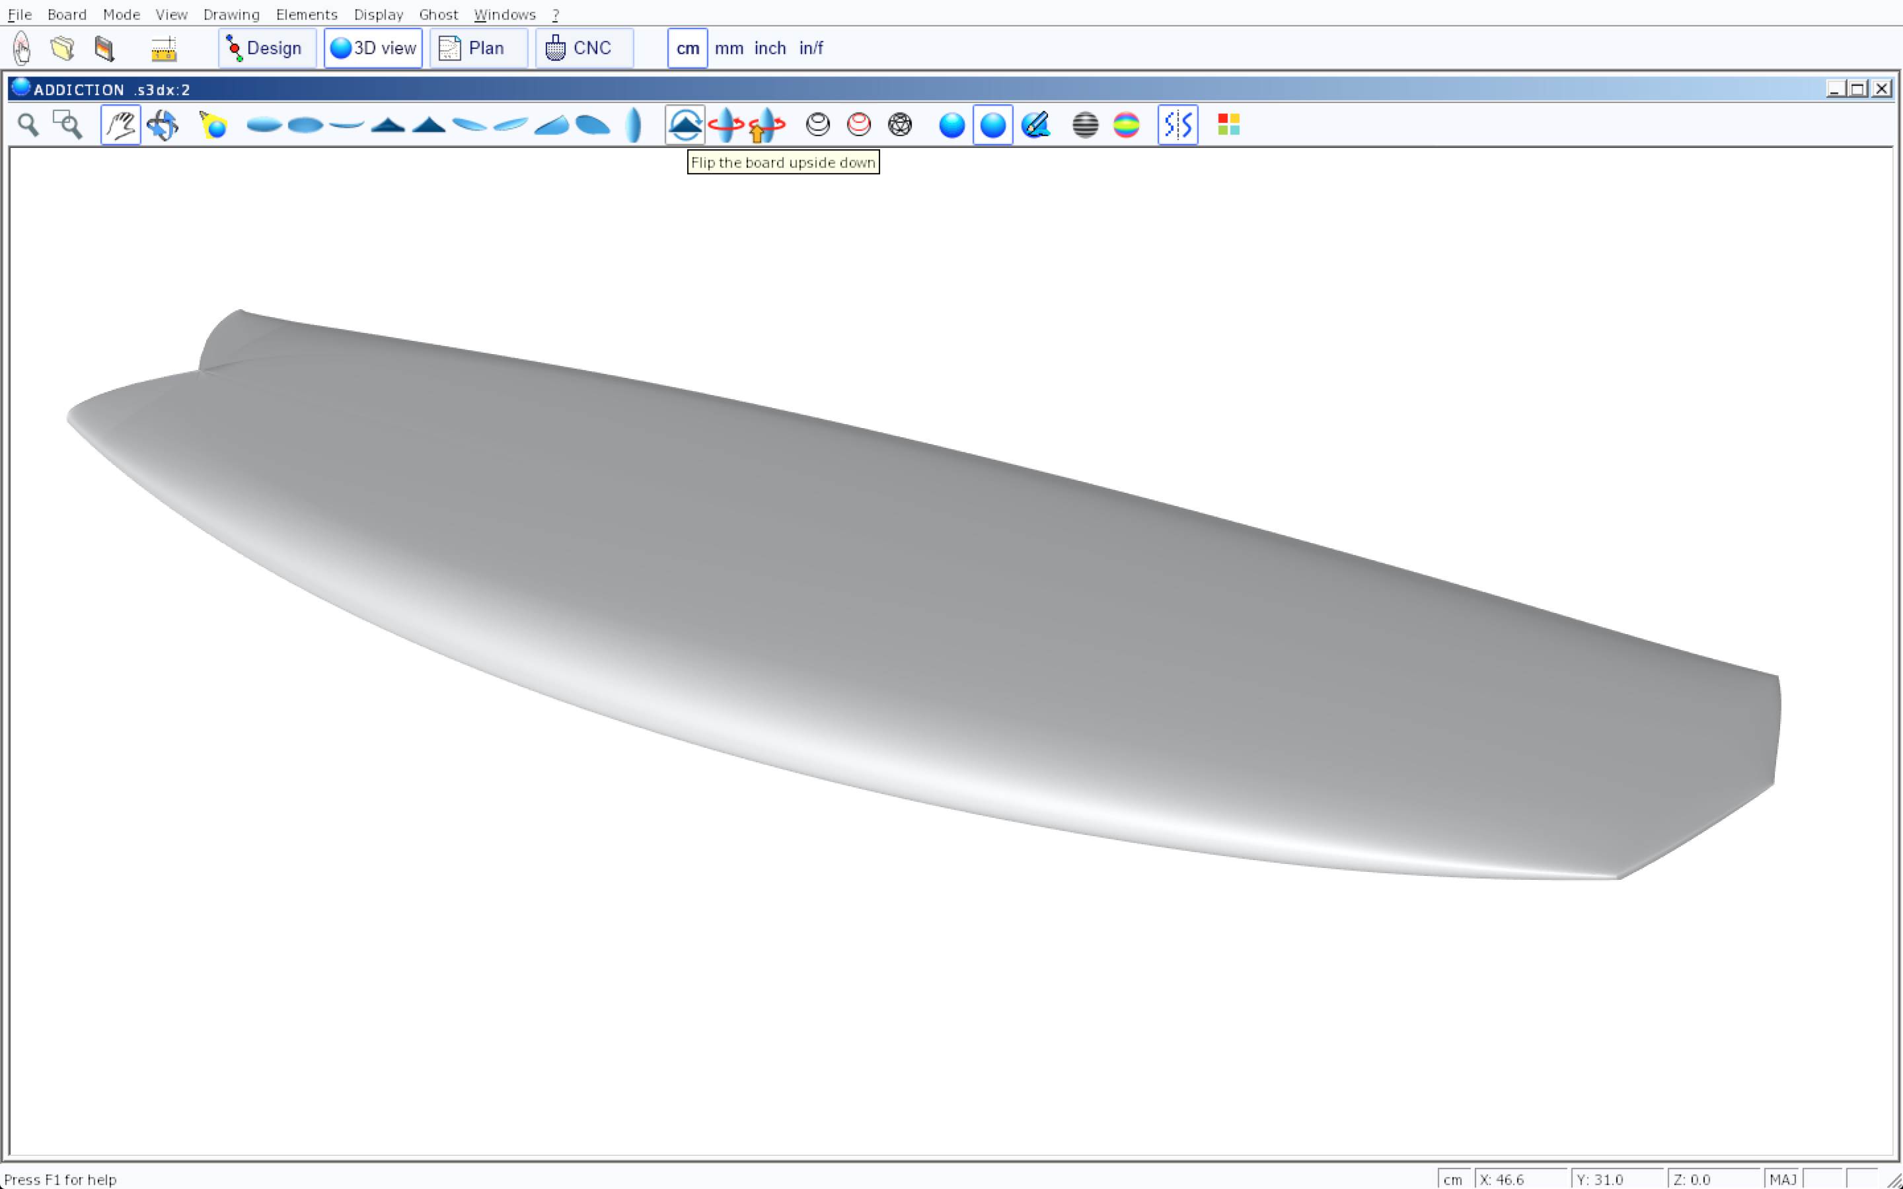Open the Ghost menu
This screenshot has height=1189, width=1903.
438,14
